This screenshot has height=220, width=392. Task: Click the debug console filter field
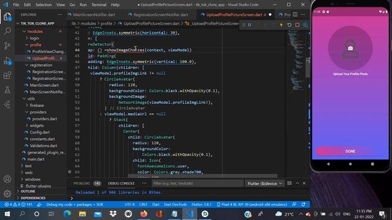[197, 183]
